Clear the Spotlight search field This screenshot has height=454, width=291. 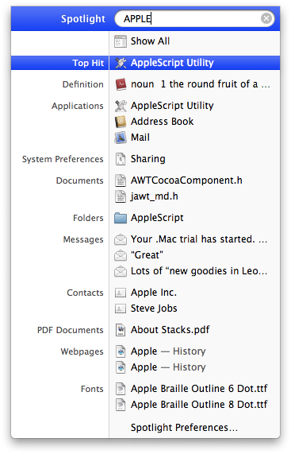[x=266, y=18]
